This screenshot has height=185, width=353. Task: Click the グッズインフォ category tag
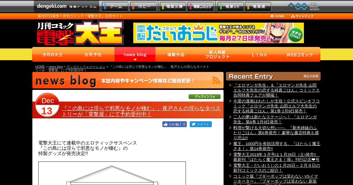coord(204,96)
